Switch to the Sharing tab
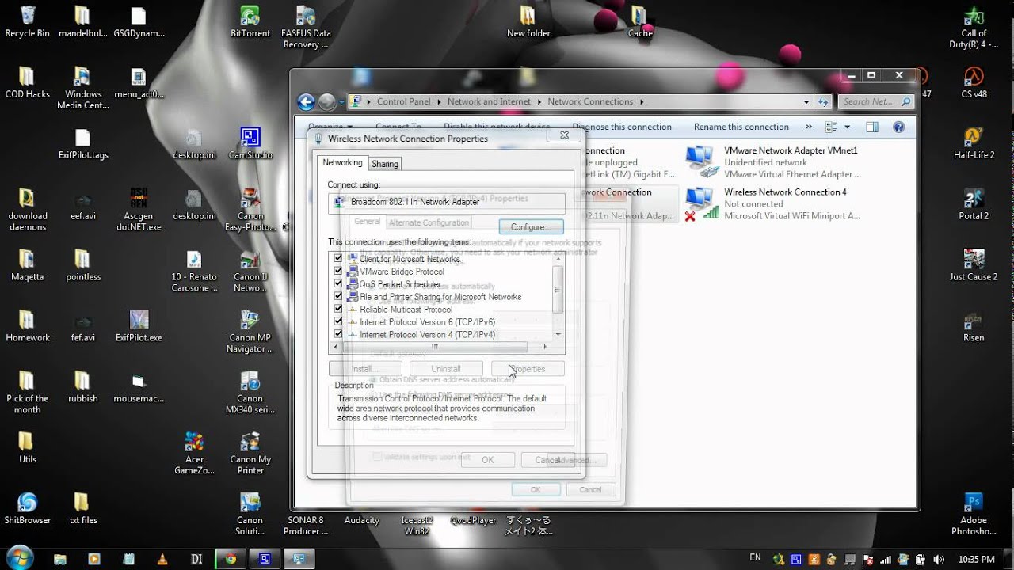1014x570 pixels. 385,164
